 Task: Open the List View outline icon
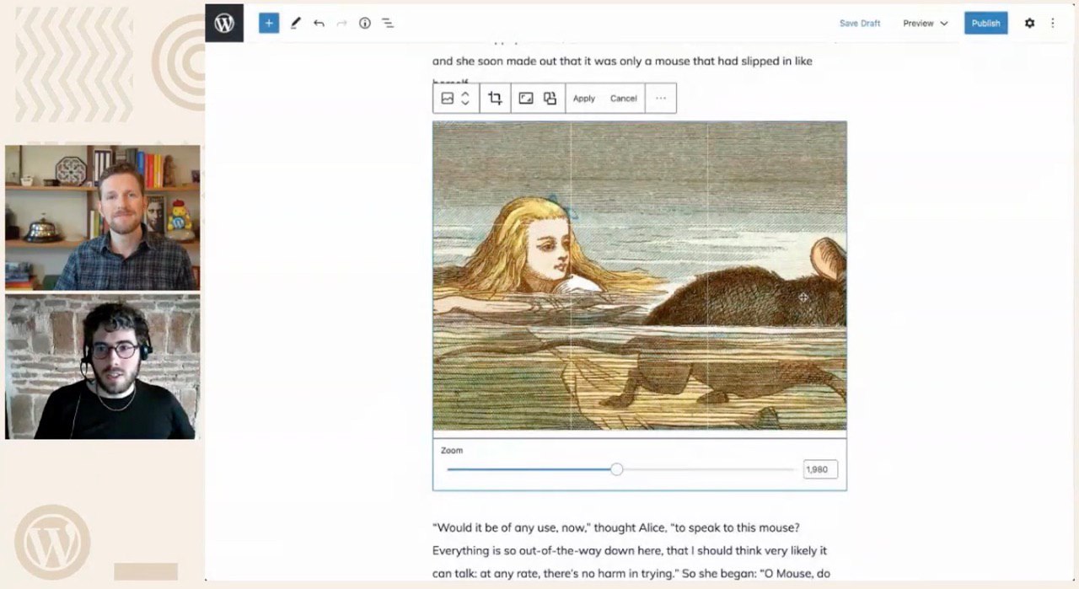point(388,24)
